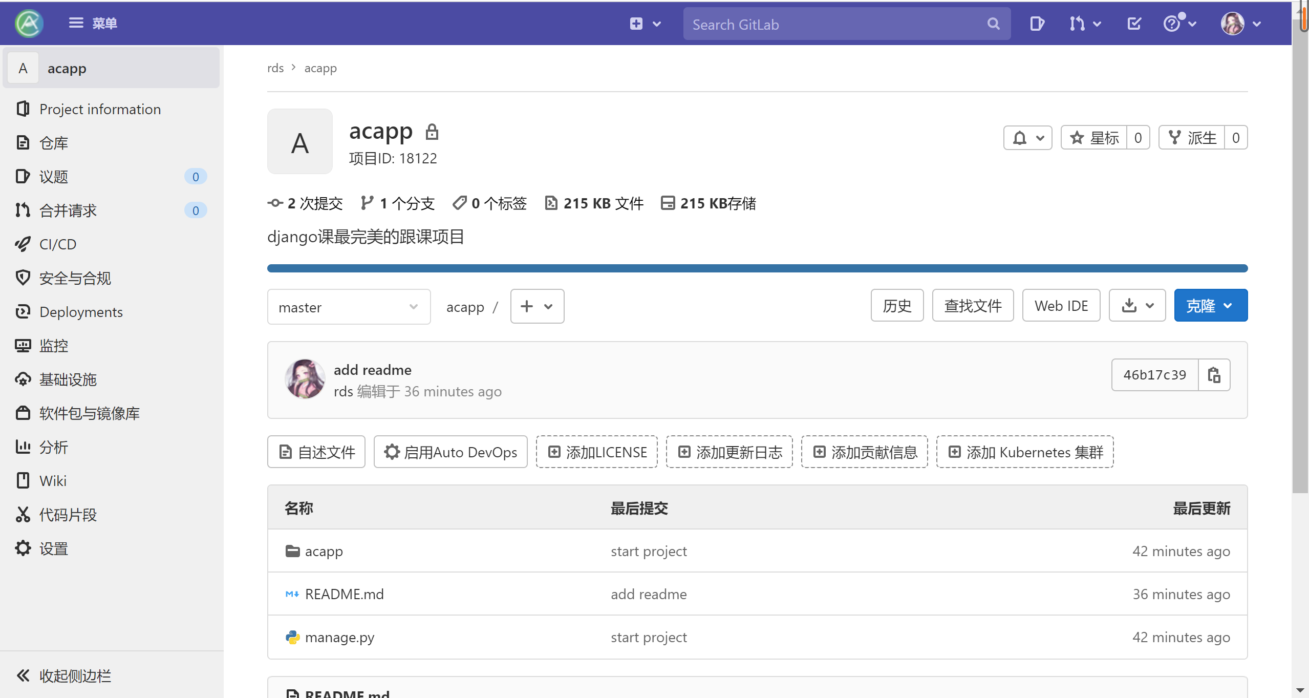Open the add file plus dropdown
This screenshot has height=698, width=1309.
537,306
